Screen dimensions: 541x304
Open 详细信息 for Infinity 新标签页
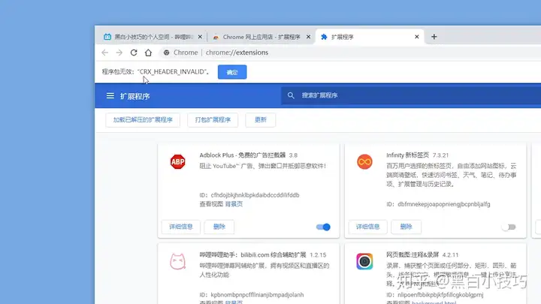(x=367, y=227)
